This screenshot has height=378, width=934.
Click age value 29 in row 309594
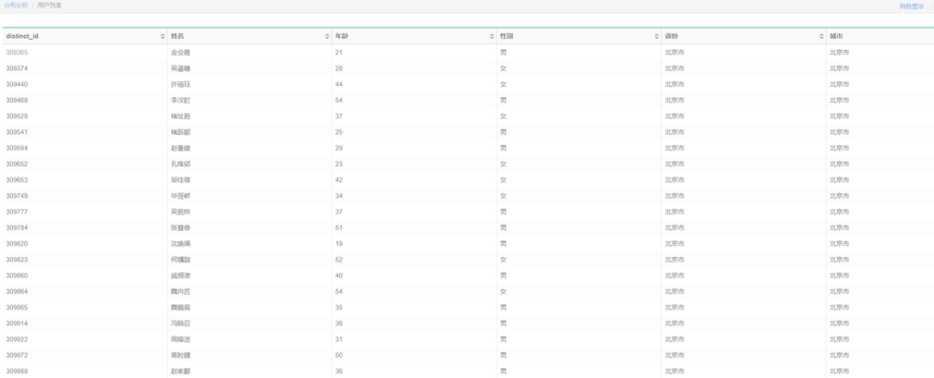(x=339, y=149)
